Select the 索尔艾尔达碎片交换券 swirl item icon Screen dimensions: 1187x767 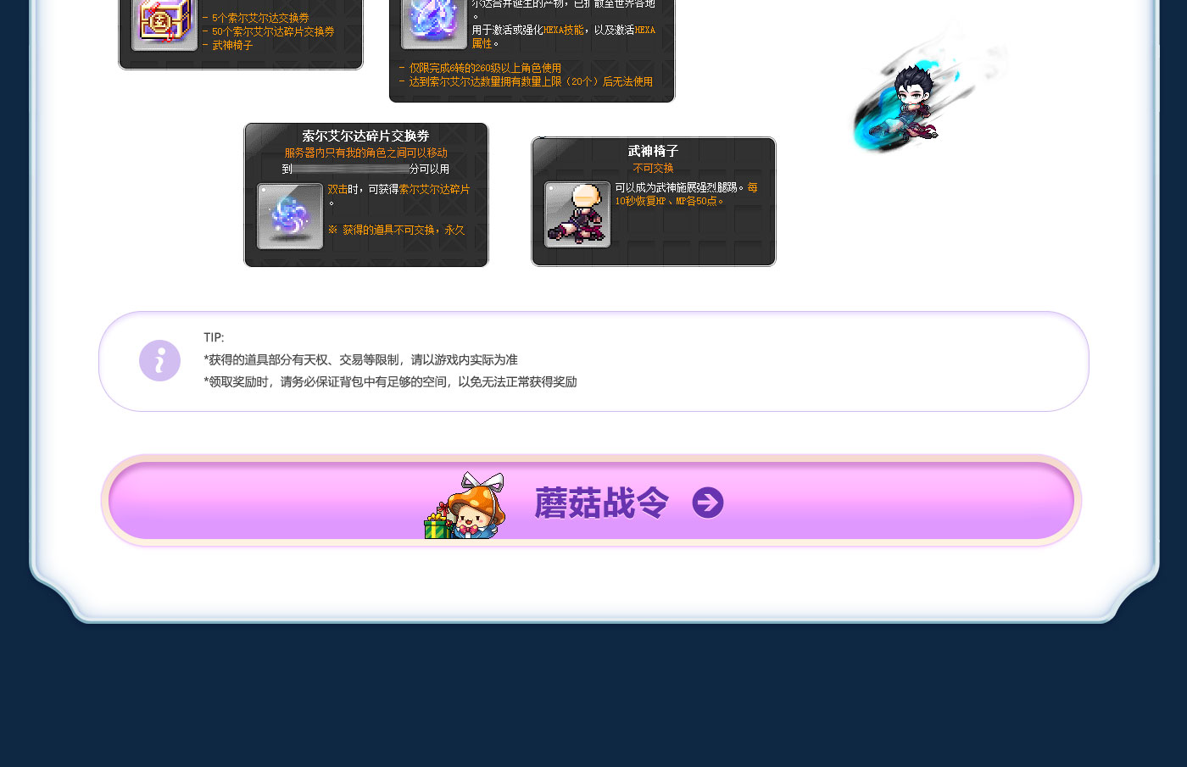tap(290, 216)
